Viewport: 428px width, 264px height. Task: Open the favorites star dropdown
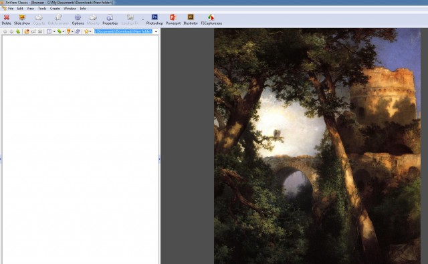click(x=88, y=31)
